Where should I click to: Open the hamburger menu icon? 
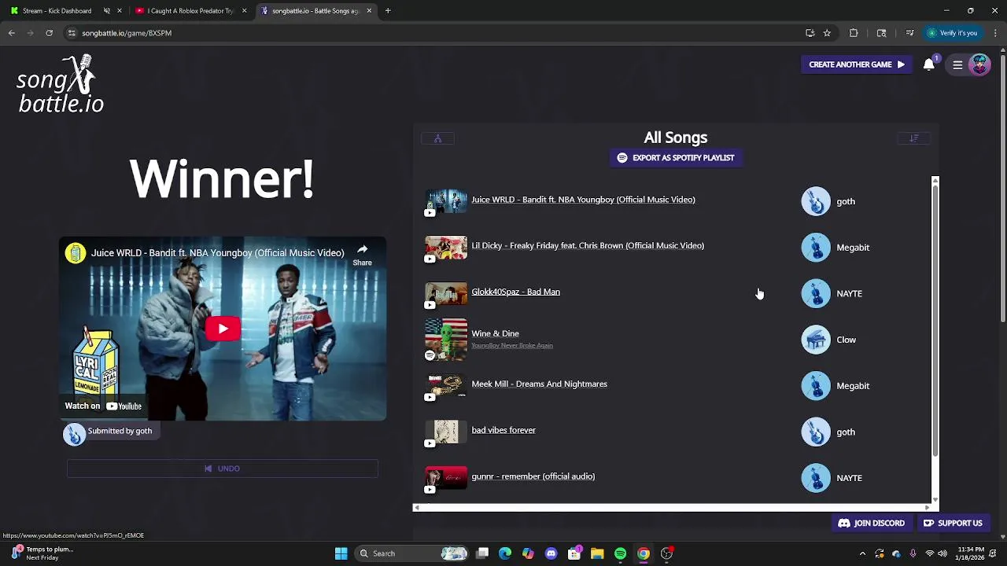click(x=957, y=65)
